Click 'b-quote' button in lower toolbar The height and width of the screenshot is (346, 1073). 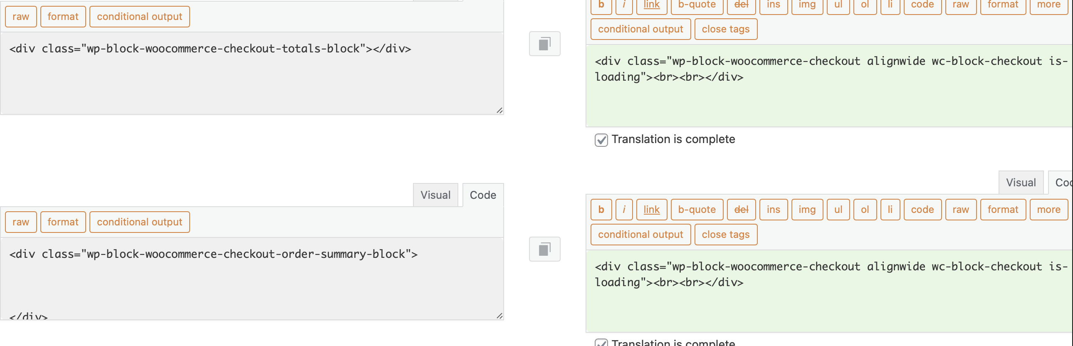[x=697, y=210]
